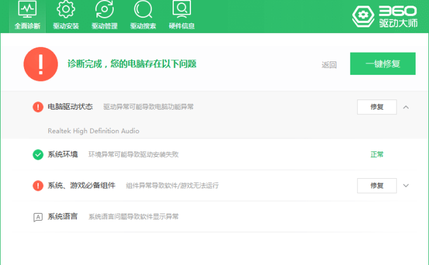Click the 系统语言 language icon
The image size is (429, 265).
coord(38,217)
